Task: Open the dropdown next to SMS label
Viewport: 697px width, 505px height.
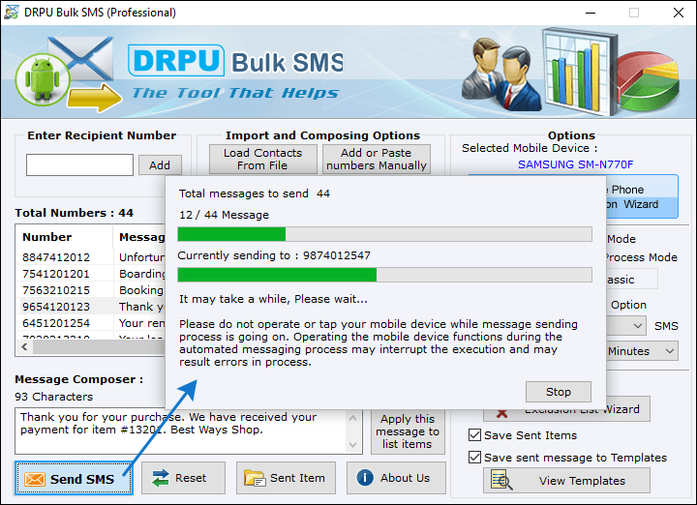Action: [626, 326]
